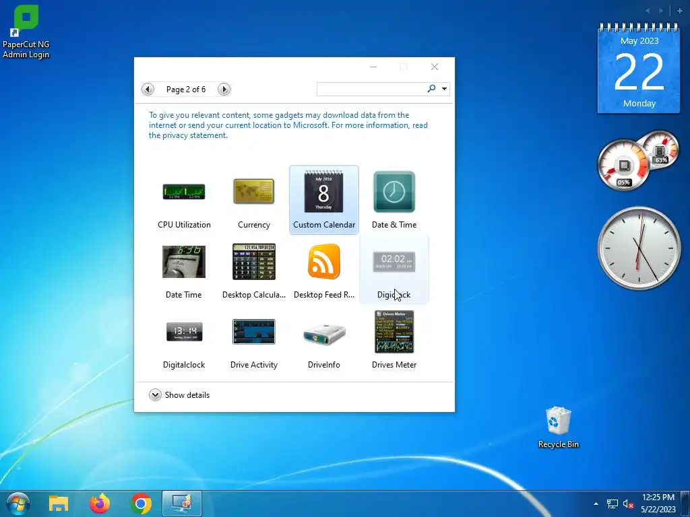Select the Desktop Calculator gadget
The image size is (690, 517).
click(x=254, y=270)
